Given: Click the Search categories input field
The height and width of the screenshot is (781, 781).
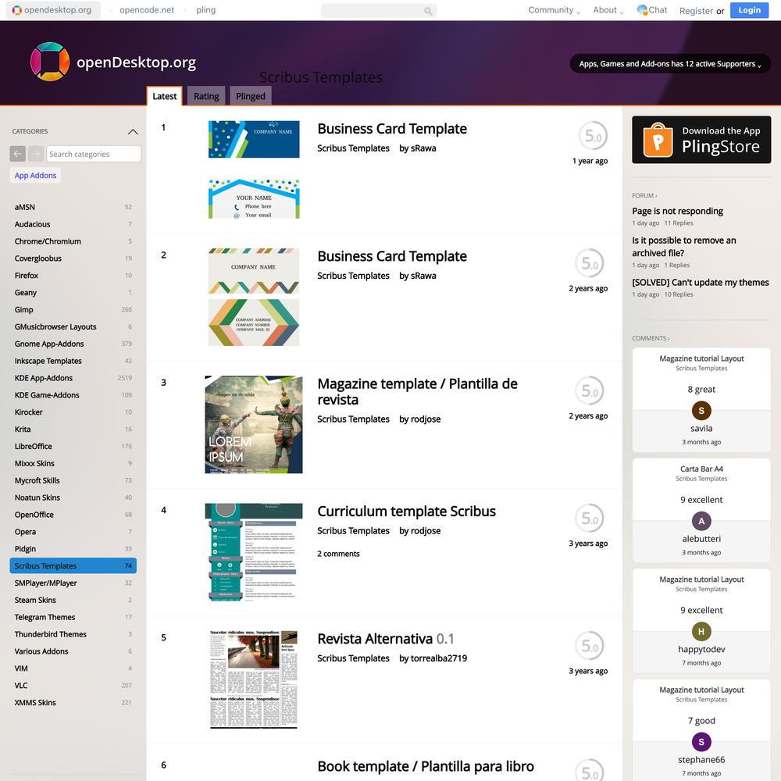Looking at the screenshot, I should [94, 154].
